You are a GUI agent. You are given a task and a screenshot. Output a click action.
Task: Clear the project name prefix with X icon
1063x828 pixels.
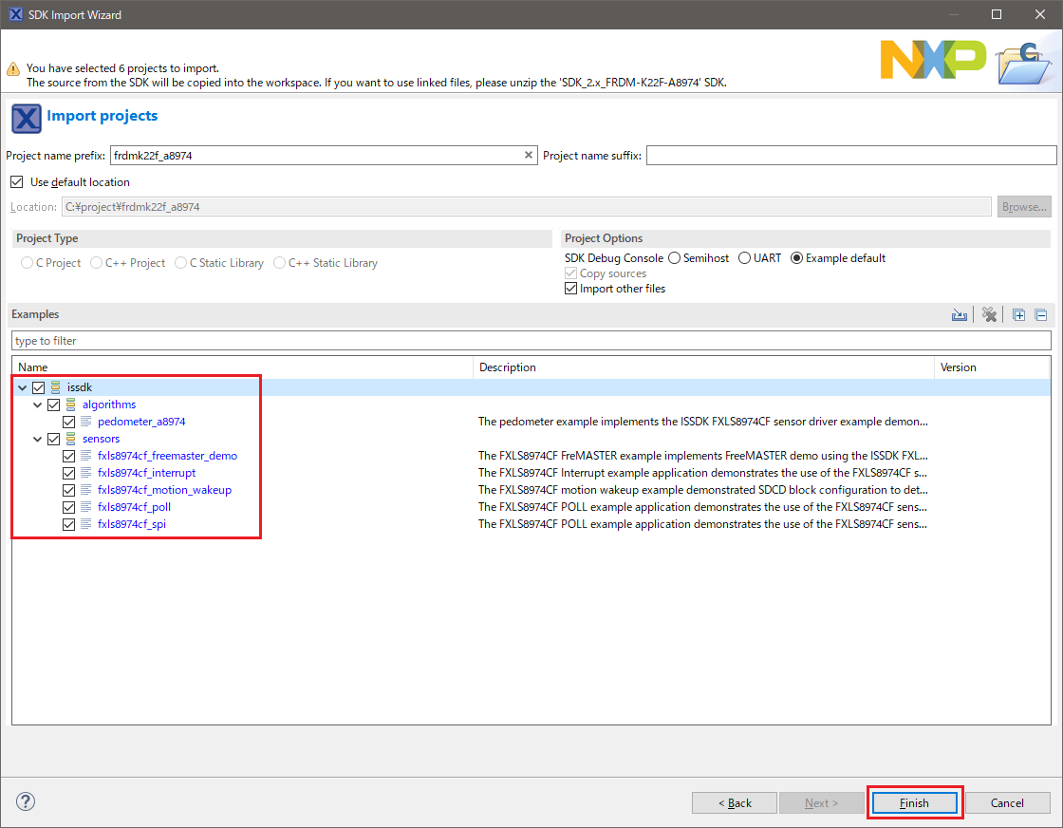[529, 156]
